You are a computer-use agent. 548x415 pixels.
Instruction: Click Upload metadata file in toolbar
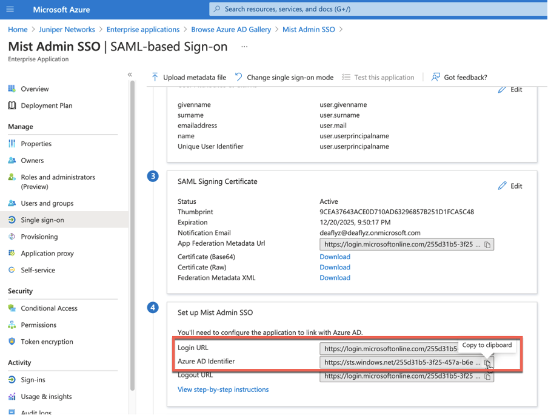(188, 77)
